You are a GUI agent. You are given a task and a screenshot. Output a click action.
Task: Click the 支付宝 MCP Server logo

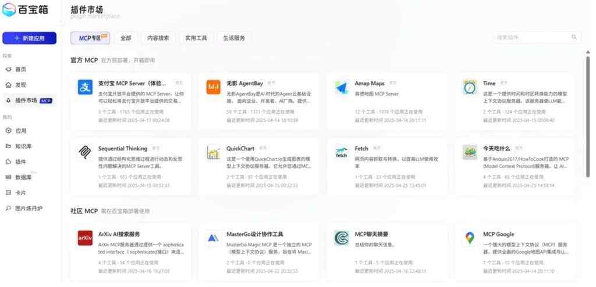tap(85, 87)
